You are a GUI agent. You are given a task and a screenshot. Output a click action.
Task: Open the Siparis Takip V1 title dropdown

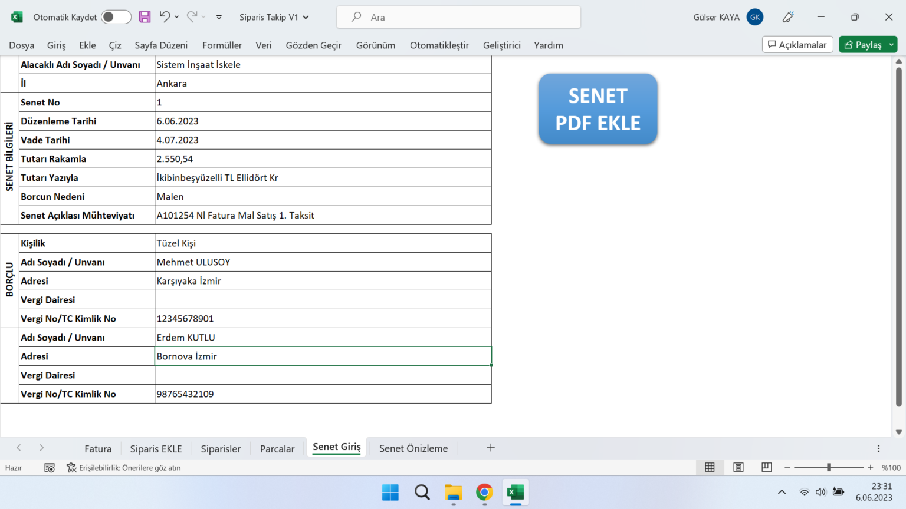pyautogui.click(x=305, y=17)
